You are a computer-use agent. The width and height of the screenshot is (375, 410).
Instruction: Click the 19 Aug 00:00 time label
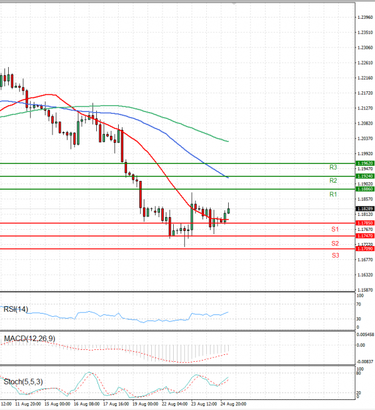tap(145, 404)
